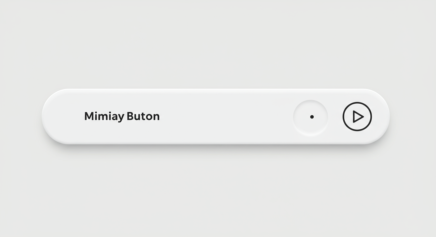Click the "Mimiay Buton" label text
Viewport: 436px width, 237px height.
(x=122, y=116)
